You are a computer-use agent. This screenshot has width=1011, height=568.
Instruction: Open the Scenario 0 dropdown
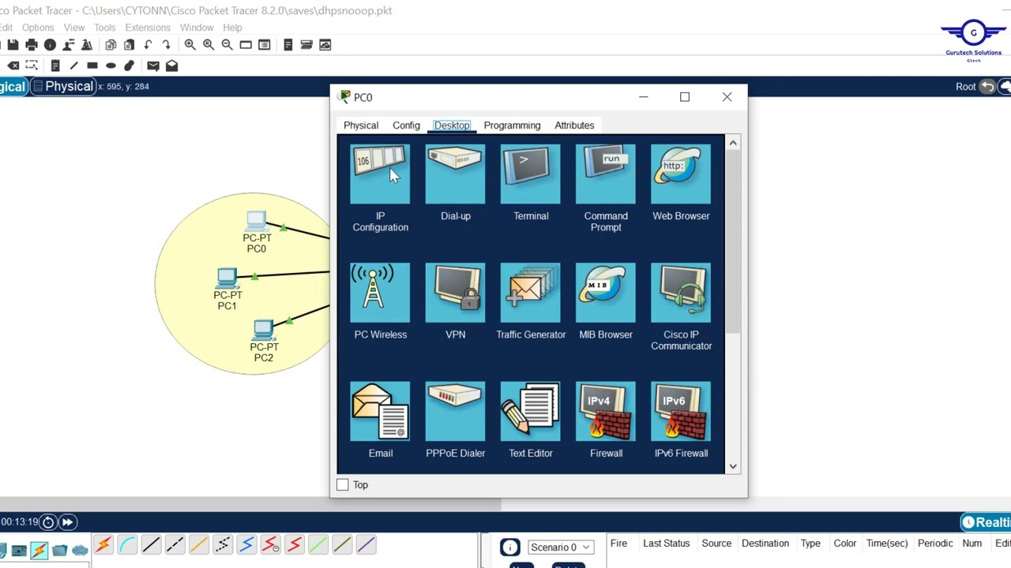560,547
